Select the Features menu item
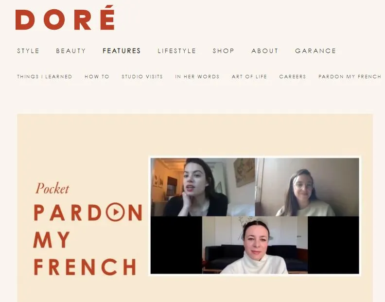The width and height of the screenshot is (385, 302). click(x=122, y=51)
